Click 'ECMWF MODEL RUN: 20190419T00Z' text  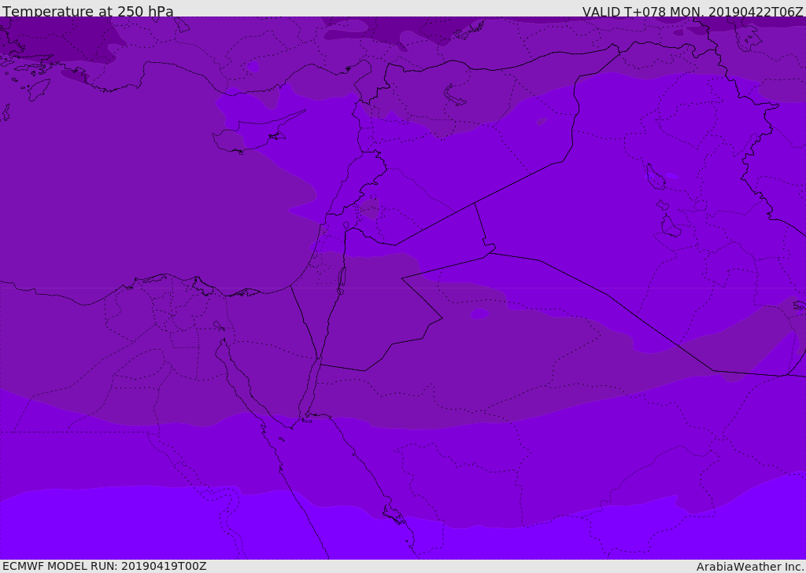[x=105, y=566]
